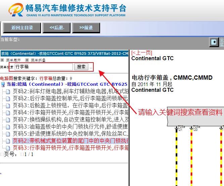Screen dimensions: 224x186
Task: Click the 自 2011 年 11 月起 text
Action: [x=152, y=84]
